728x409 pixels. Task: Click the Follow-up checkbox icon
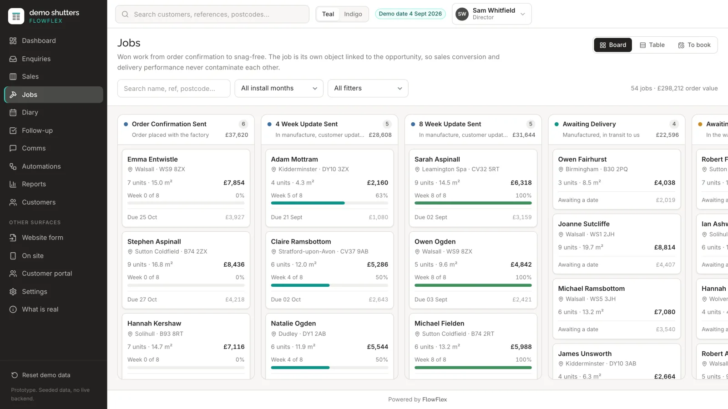click(13, 130)
